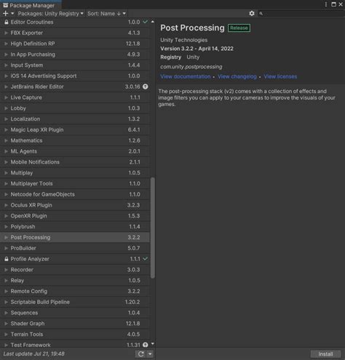Select the Package Manager tab

31,5
